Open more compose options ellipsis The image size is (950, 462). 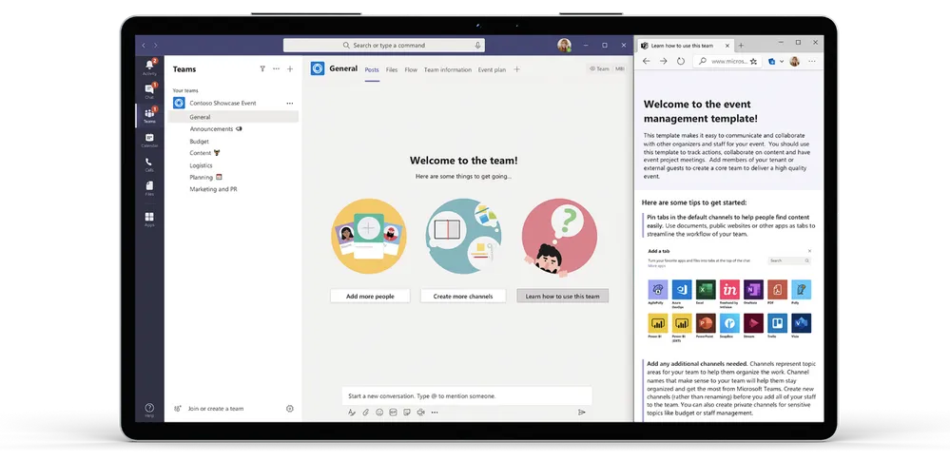coord(435,413)
